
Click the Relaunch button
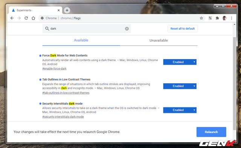(x=211, y=132)
